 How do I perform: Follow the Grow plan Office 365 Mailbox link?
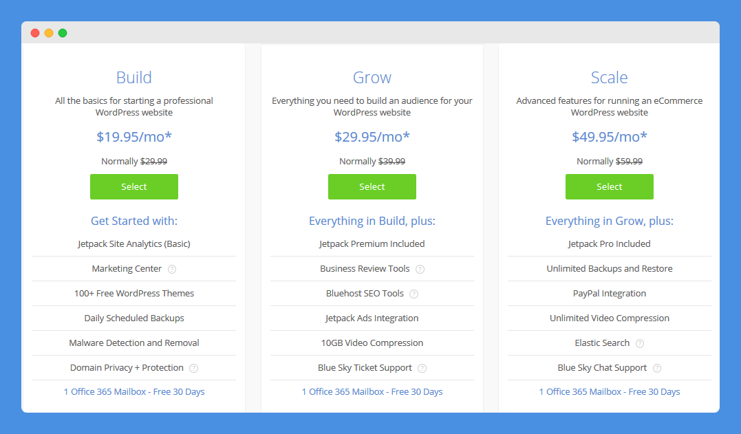[372, 391]
